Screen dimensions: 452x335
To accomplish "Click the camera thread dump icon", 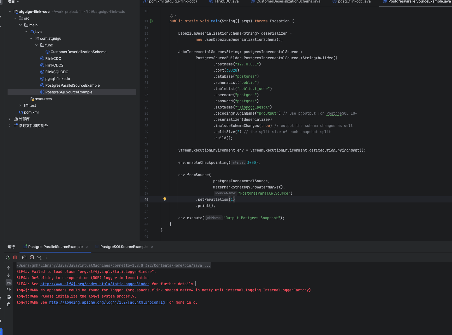I will click(24, 257).
